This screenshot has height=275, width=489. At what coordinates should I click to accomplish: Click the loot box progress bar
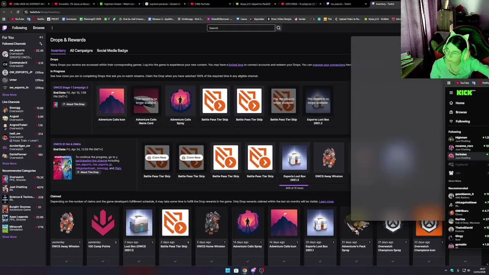pos(294,185)
